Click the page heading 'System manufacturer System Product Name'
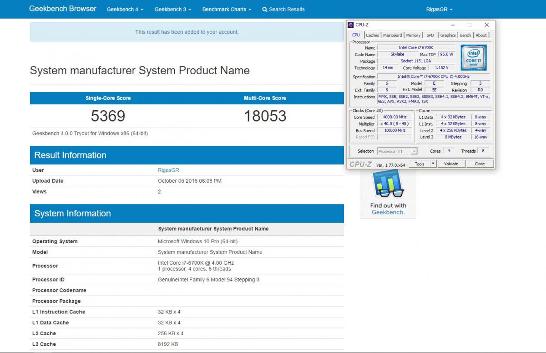Viewport: 546px width, 353px height. (140, 71)
